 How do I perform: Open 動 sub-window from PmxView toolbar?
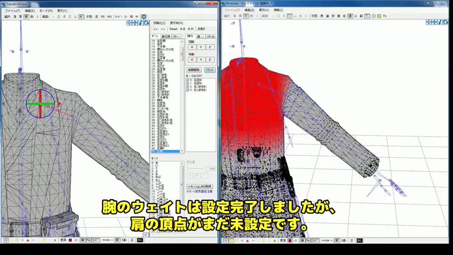(338, 16)
